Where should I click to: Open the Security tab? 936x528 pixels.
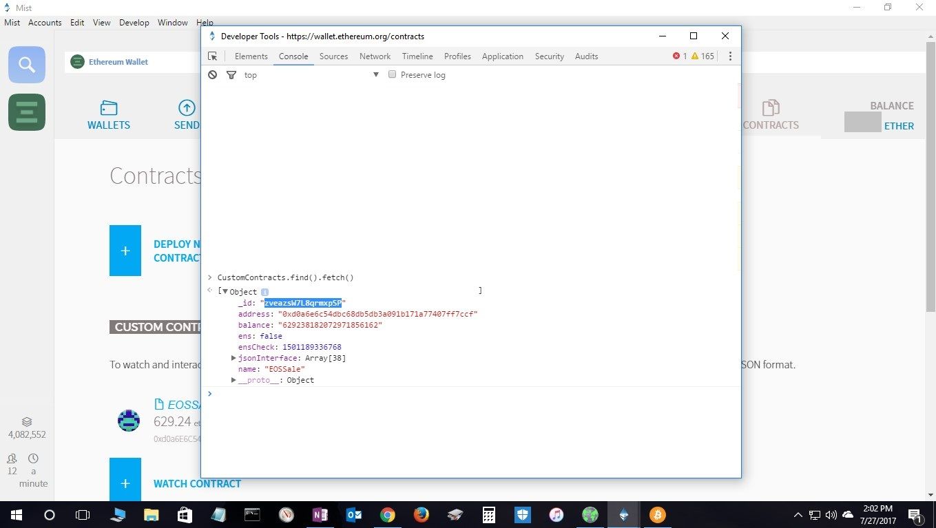click(x=550, y=56)
